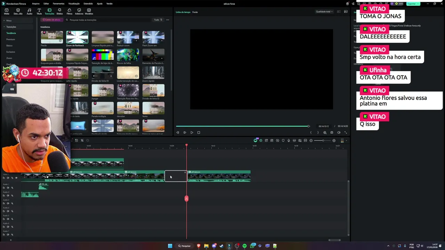Click the marker shield icon in timeline toolbar
This screenshot has width=445, height=250.
pyautogui.click(x=283, y=140)
